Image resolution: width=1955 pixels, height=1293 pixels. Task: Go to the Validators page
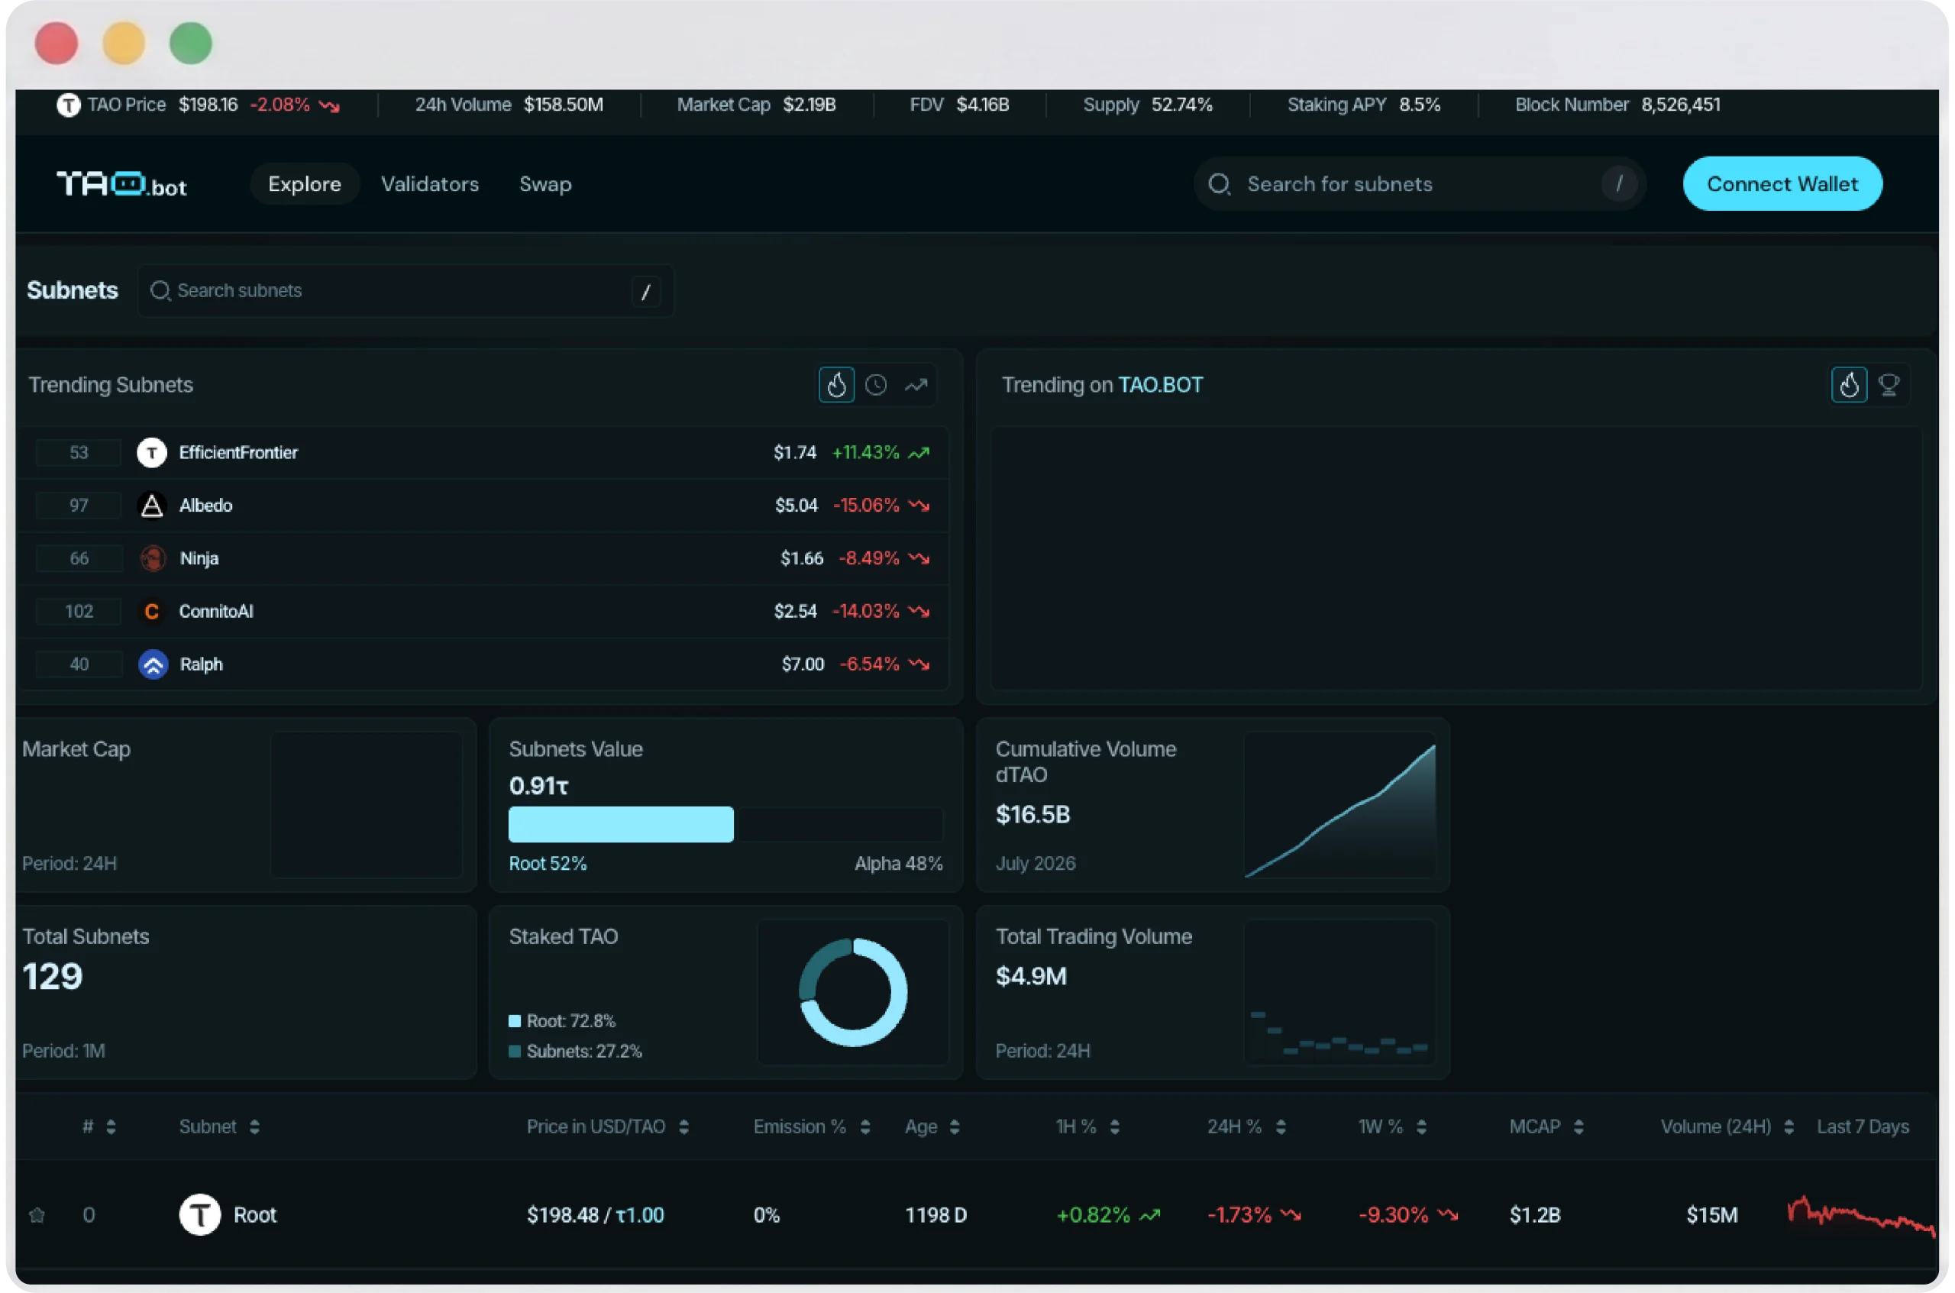[x=430, y=184]
